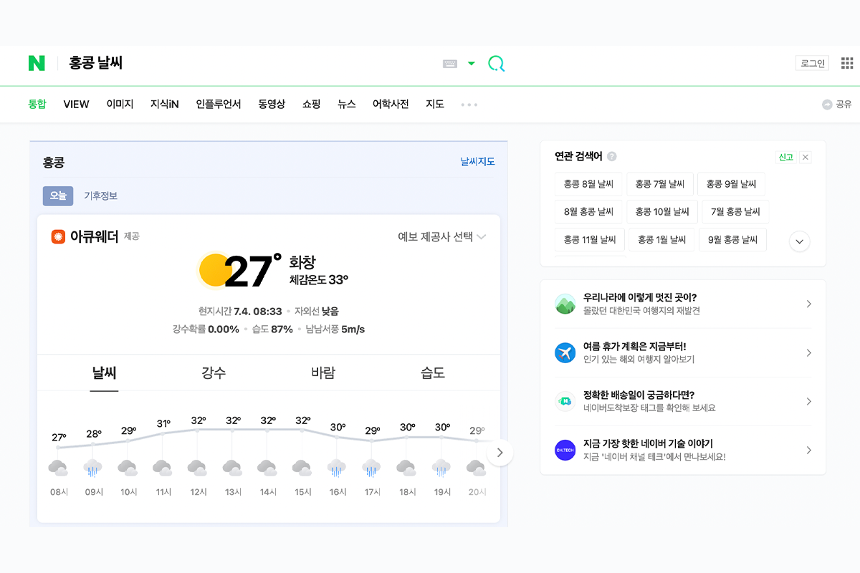The height and width of the screenshot is (573, 860).
Task: Select the 홍콩 8월 날씨 related search
Action: [589, 184]
